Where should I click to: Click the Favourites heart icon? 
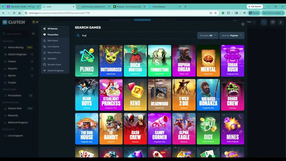[45, 35]
